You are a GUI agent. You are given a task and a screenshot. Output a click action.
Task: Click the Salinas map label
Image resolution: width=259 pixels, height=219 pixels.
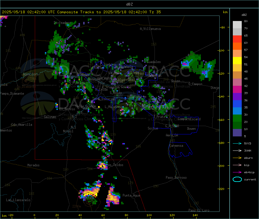point(50,117)
